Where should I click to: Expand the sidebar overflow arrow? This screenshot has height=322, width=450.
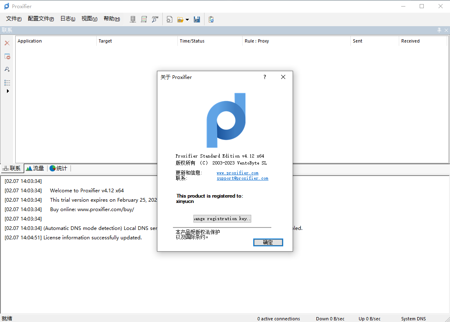pyautogui.click(x=8, y=91)
